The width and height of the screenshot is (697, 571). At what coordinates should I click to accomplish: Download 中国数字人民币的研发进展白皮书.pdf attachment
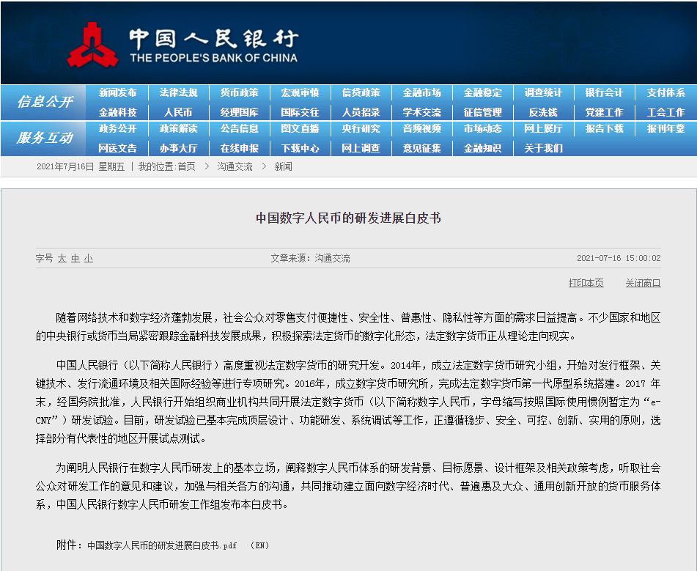pyautogui.click(x=162, y=545)
